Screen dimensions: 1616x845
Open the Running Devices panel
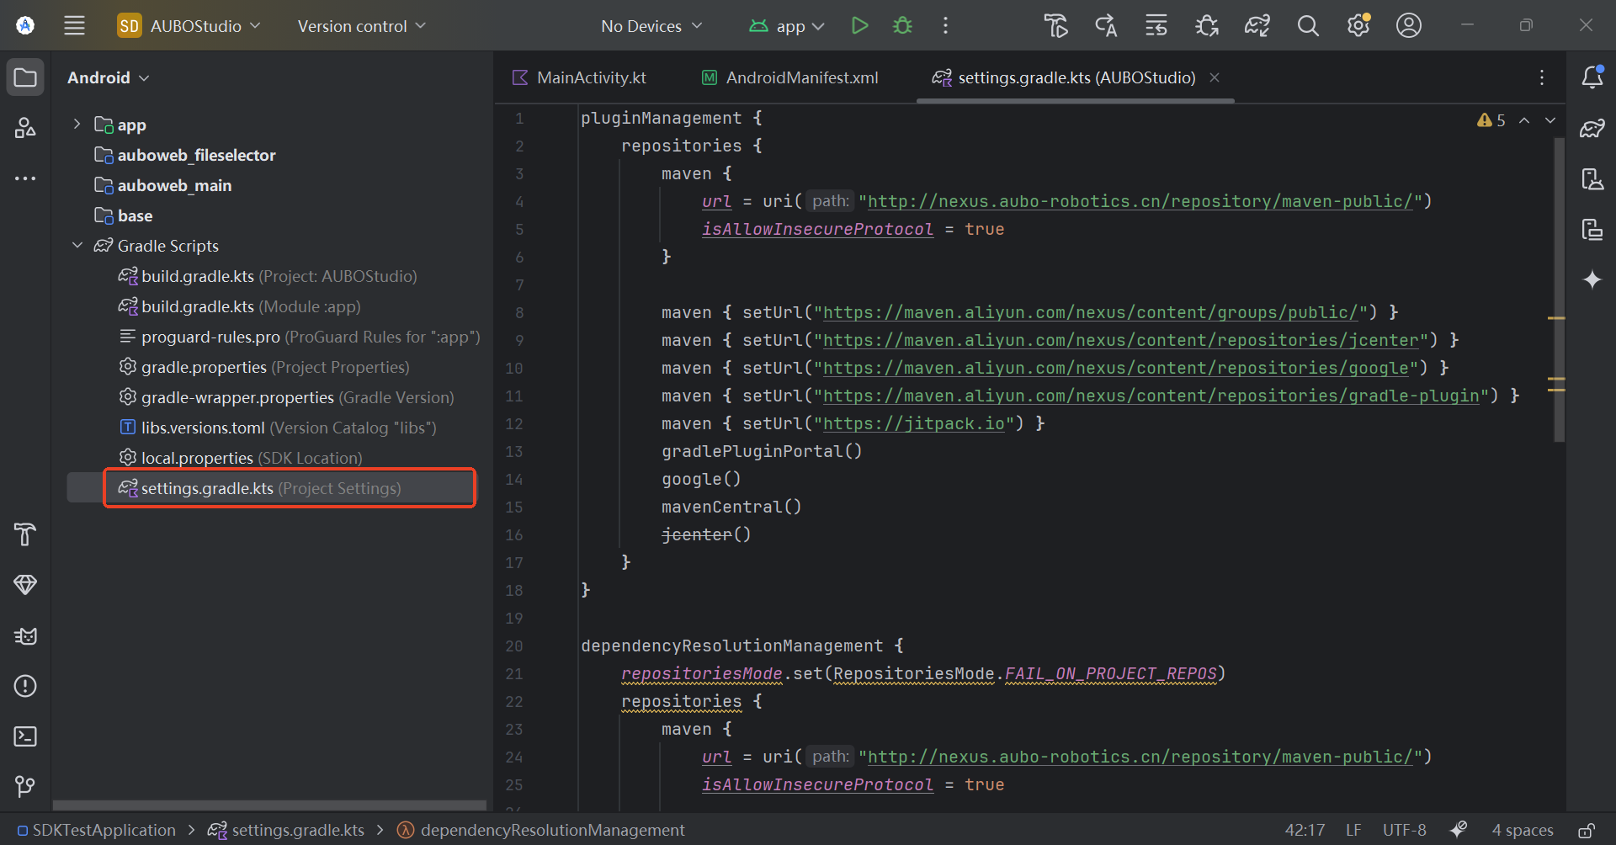pyautogui.click(x=1593, y=229)
